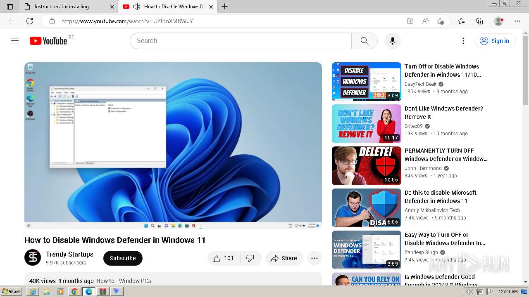Click the system tray volume icon
This screenshot has height=297, width=529.
click(470, 292)
